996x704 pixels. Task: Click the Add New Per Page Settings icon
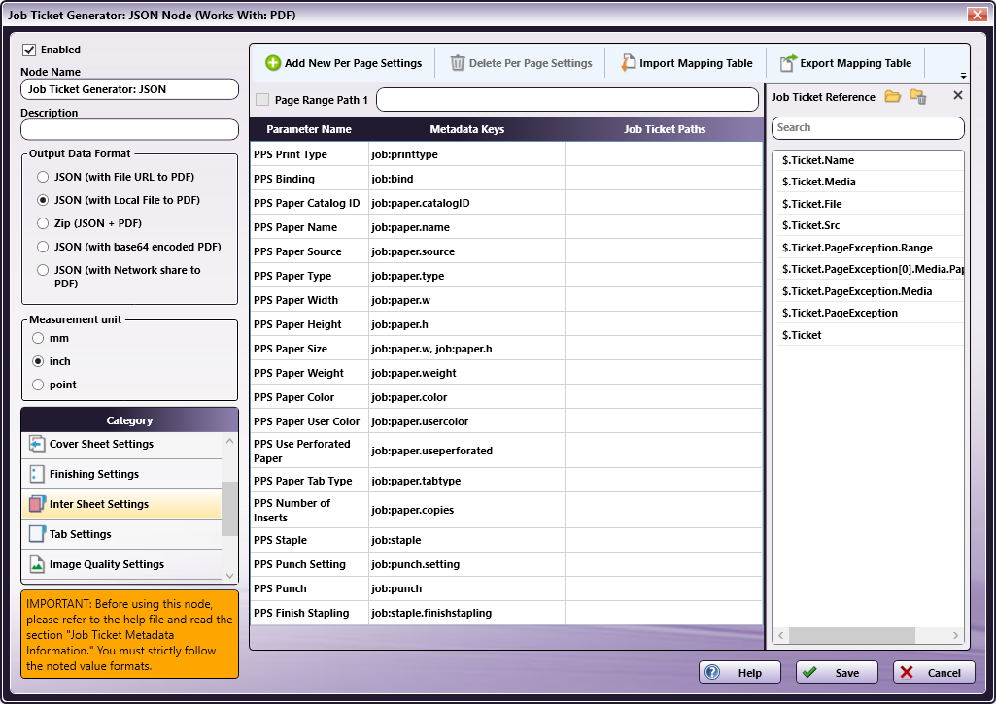coord(273,63)
